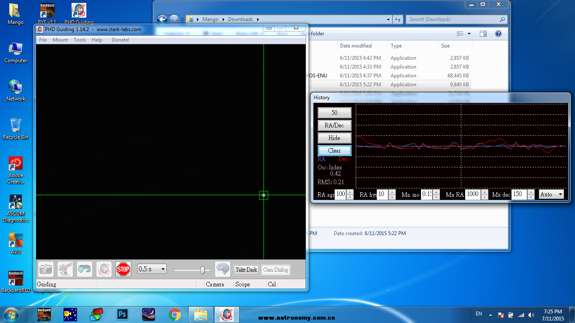575x323 pixels.
Task: Open the Help menu
Action: [97, 40]
